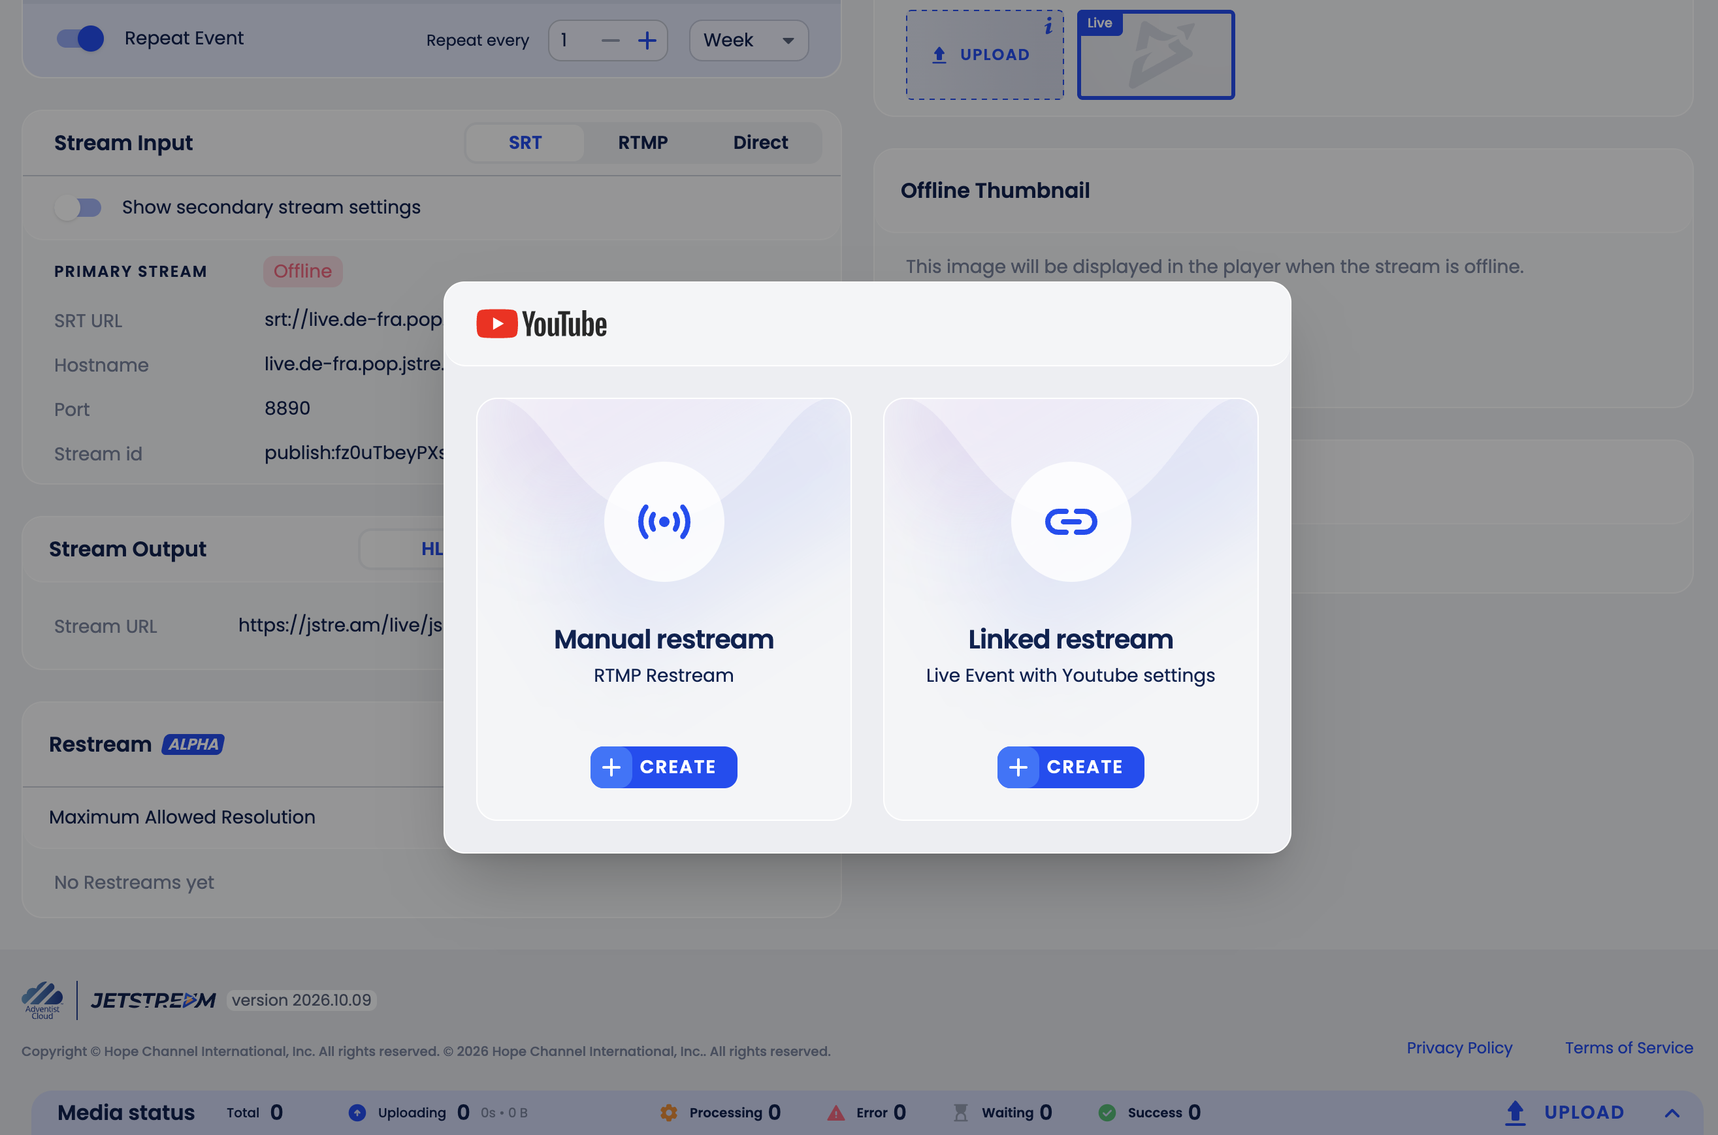This screenshot has height=1135, width=1718.
Task: Click the Uploading status icon
Action: coord(357,1113)
